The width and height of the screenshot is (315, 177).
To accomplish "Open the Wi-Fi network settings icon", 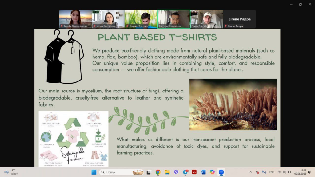I will tap(279, 172).
